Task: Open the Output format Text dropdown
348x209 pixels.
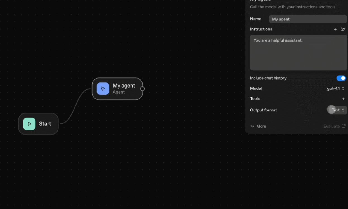Action: click(x=337, y=110)
